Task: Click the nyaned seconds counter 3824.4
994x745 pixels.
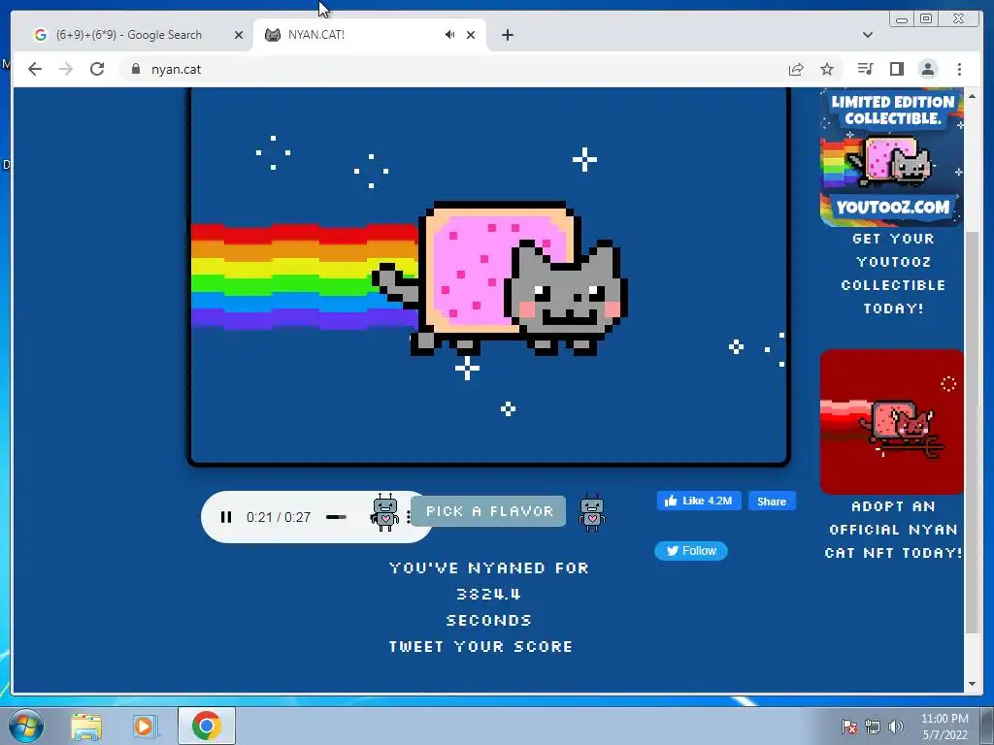Action: click(489, 595)
